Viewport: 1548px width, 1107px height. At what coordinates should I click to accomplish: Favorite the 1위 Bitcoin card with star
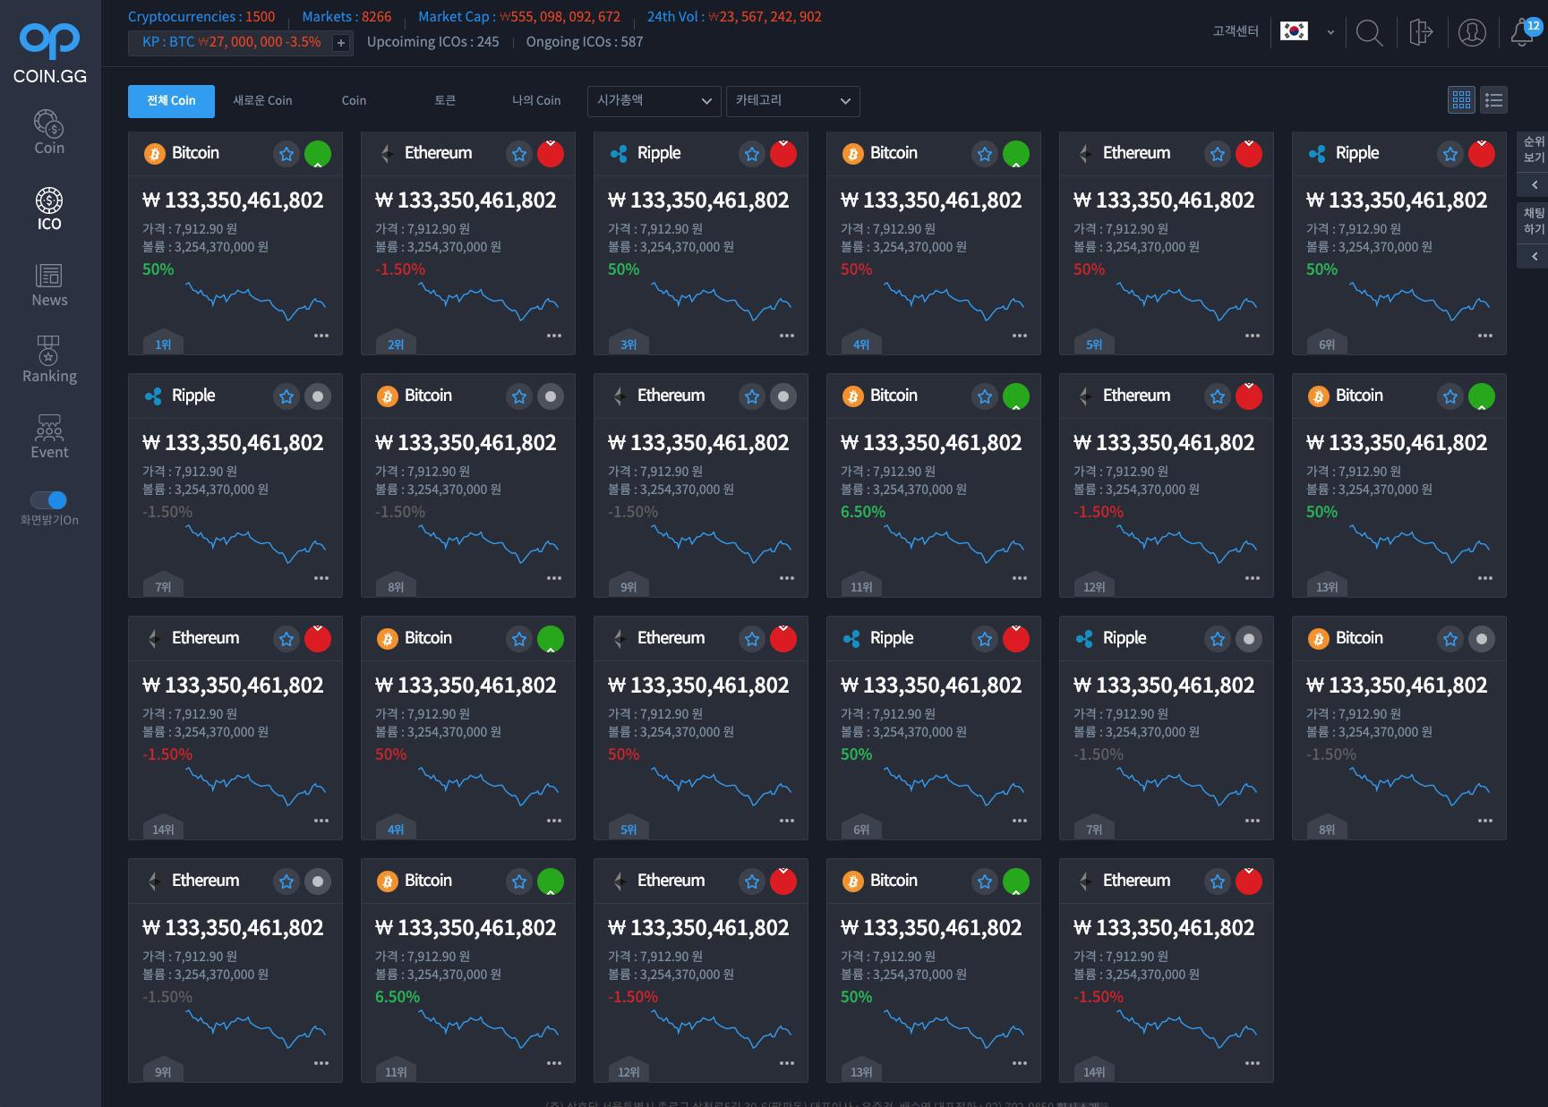point(287,154)
